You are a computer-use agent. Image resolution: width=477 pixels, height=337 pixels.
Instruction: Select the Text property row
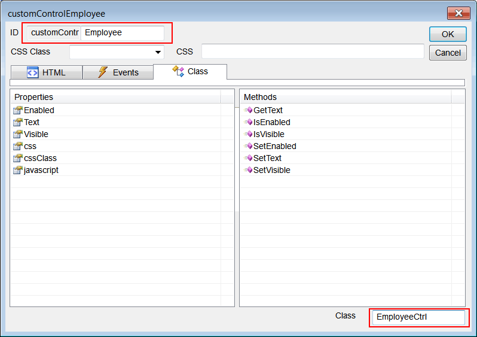[122, 122]
